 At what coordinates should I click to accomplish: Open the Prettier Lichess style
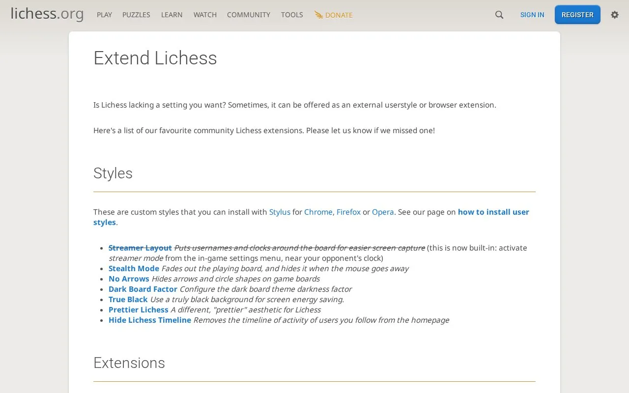[x=139, y=310]
